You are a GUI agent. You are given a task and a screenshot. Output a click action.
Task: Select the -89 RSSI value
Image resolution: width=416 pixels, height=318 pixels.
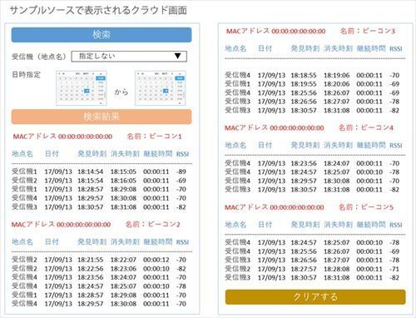click(x=181, y=171)
